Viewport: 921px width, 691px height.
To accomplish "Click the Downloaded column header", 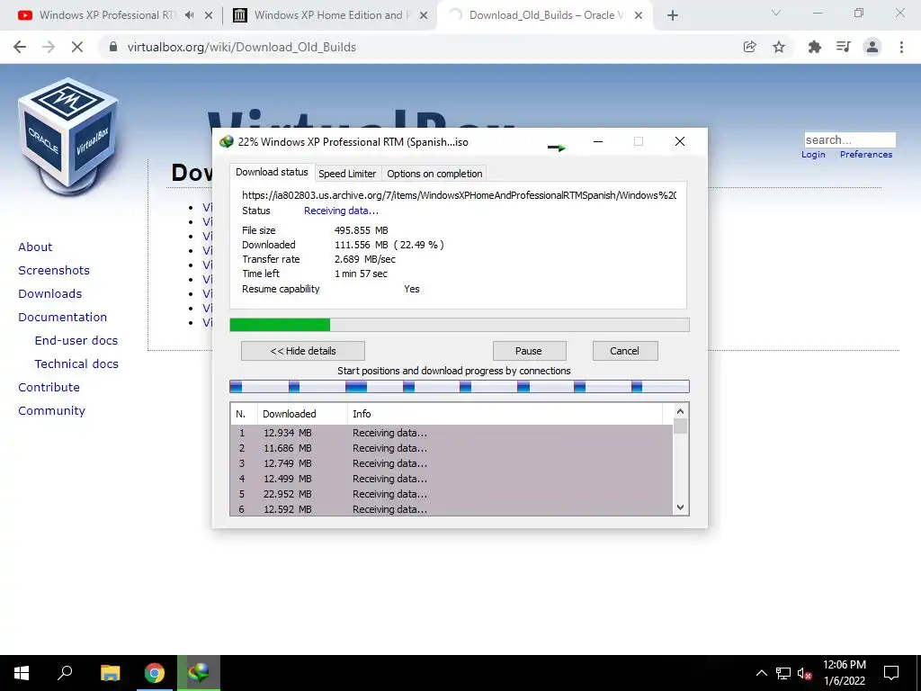I will [302, 414].
